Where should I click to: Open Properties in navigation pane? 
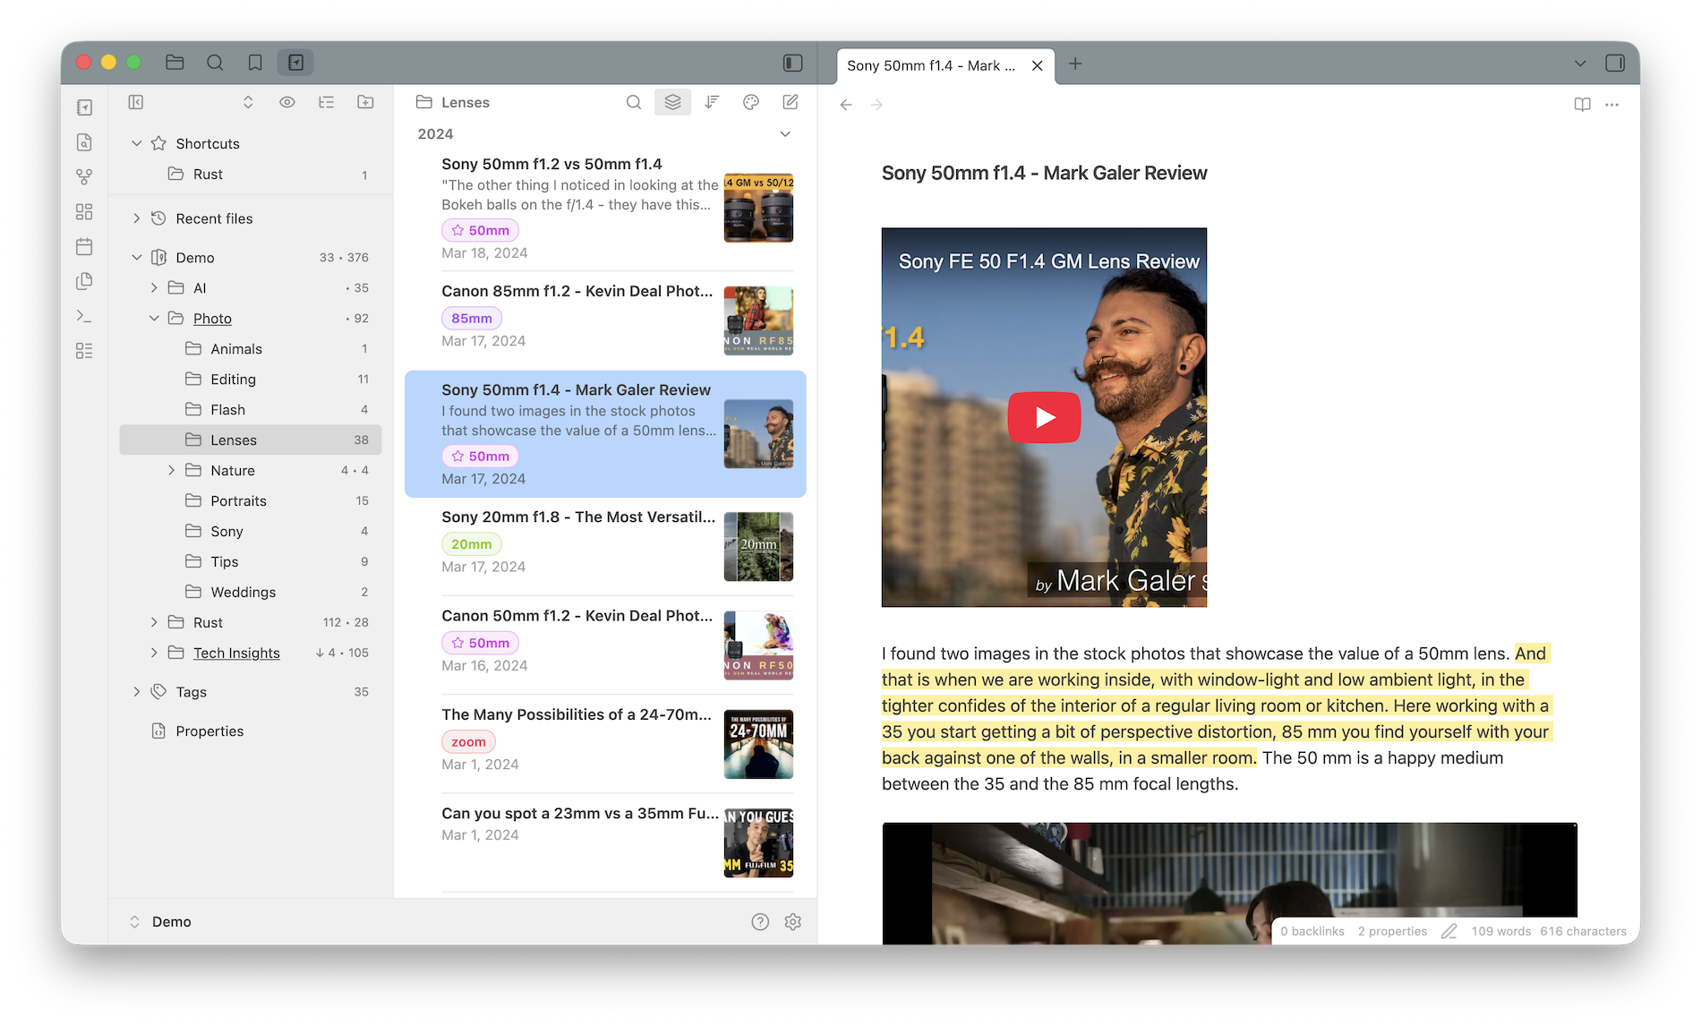[251, 731]
